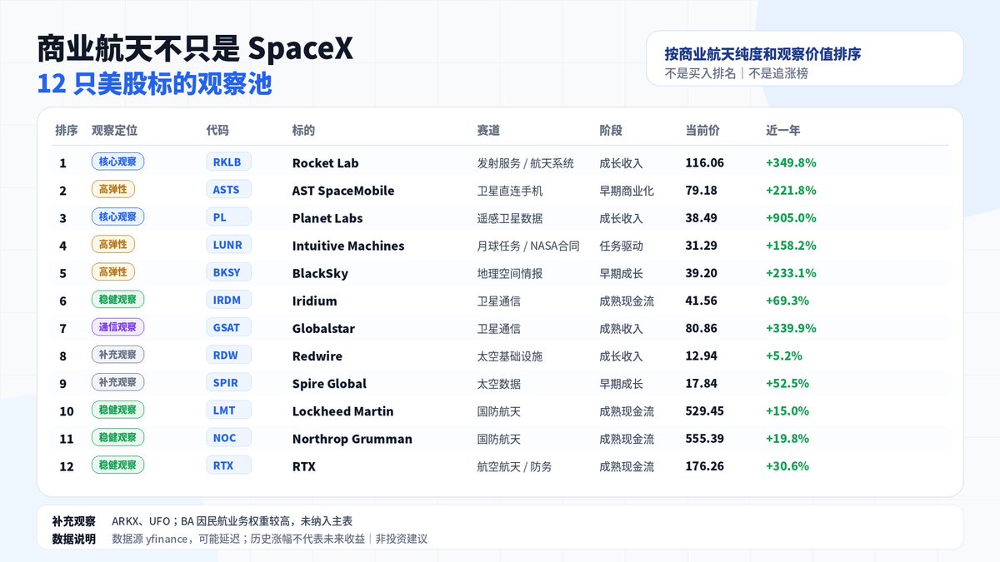Viewport: 1000px width, 562px height.
Task: Click the 观察定位 column header
Action: point(114,131)
